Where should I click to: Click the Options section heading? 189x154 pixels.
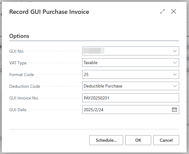click(x=19, y=36)
